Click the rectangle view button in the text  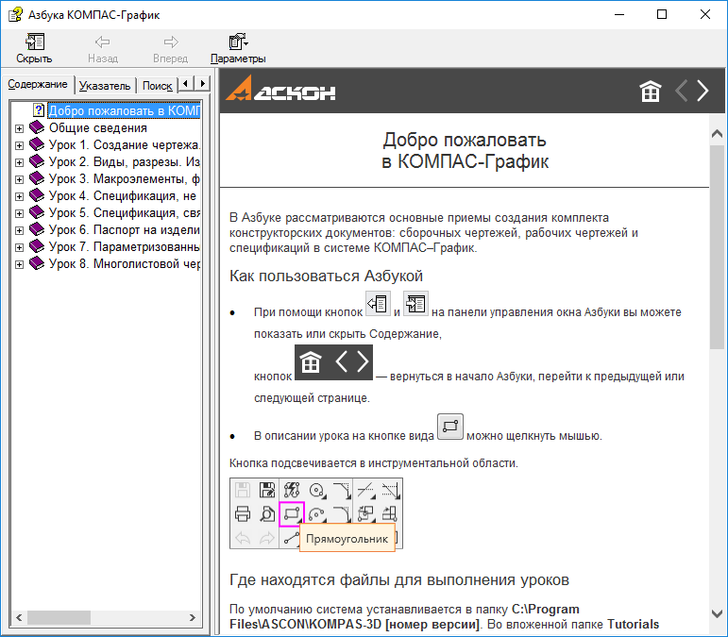point(450,427)
